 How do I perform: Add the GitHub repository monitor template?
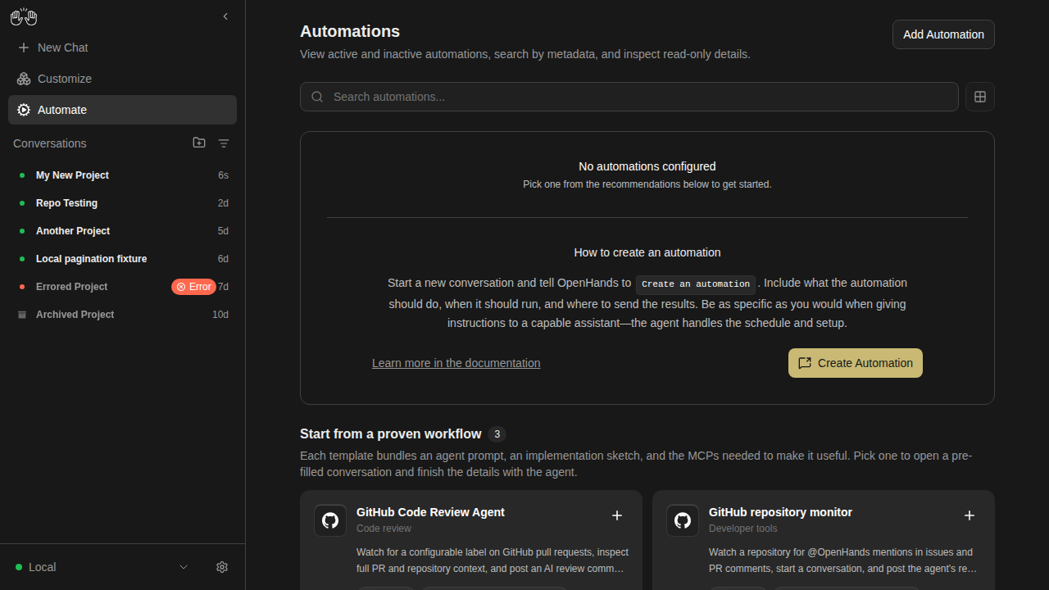pos(970,515)
